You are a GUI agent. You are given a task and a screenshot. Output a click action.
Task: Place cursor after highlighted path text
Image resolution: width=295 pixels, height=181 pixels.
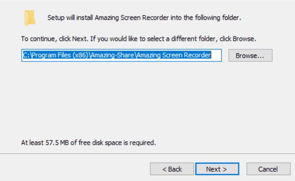click(x=212, y=55)
